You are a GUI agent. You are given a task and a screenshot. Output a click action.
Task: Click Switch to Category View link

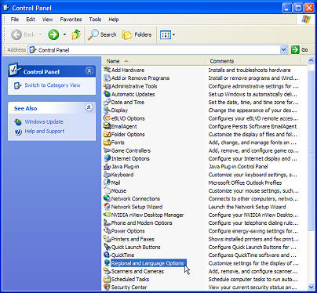pos(53,85)
